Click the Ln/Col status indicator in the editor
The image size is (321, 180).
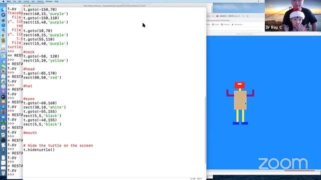click(x=196, y=178)
